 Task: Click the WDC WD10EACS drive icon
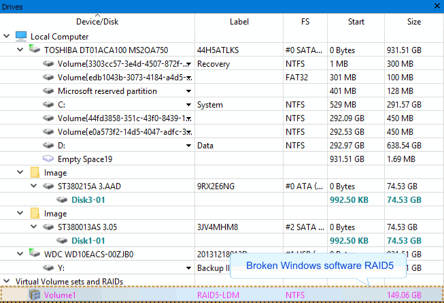tap(35, 253)
